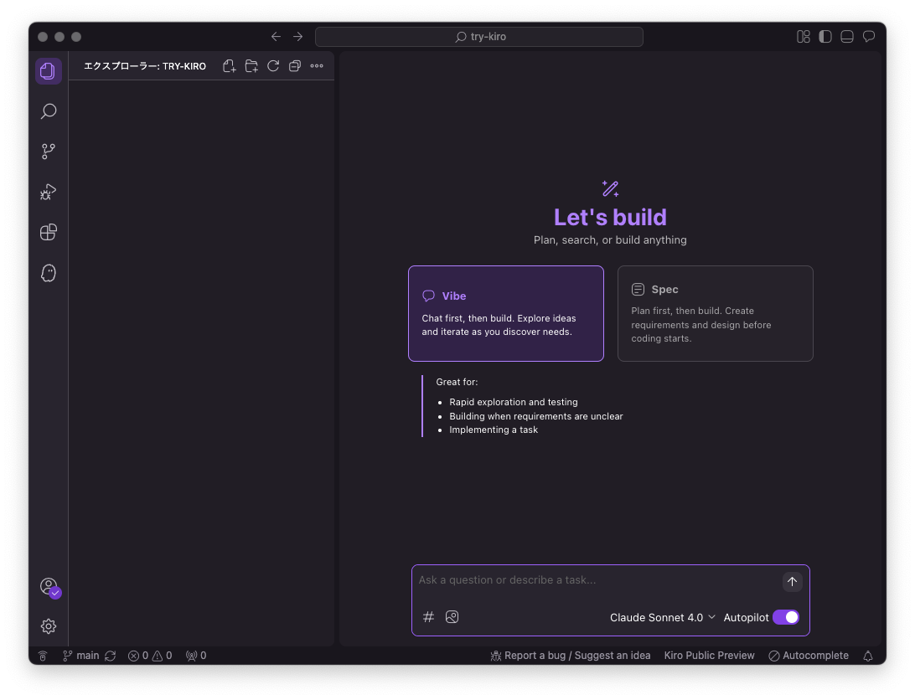The width and height of the screenshot is (915, 700).
Task: Open the Accounts menu icon
Action: (x=49, y=587)
